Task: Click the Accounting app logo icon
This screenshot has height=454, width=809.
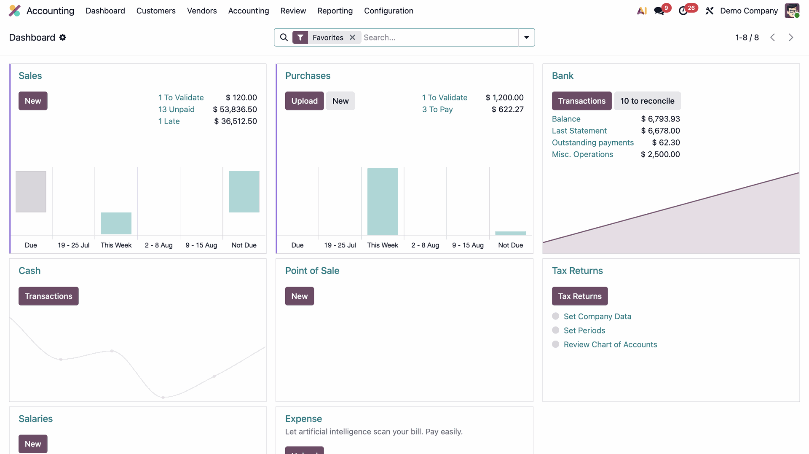Action: click(x=15, y=11)
